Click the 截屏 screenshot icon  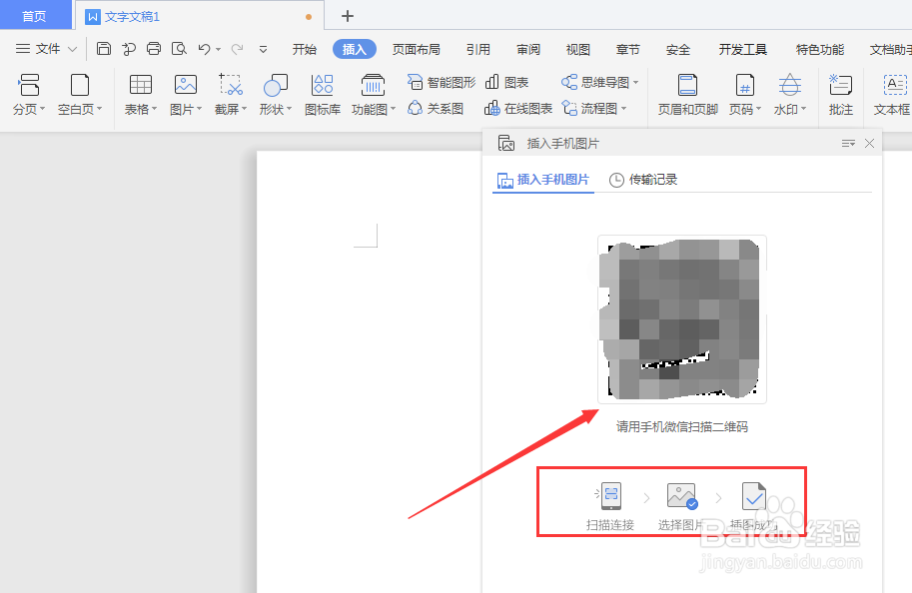point(231,85)
